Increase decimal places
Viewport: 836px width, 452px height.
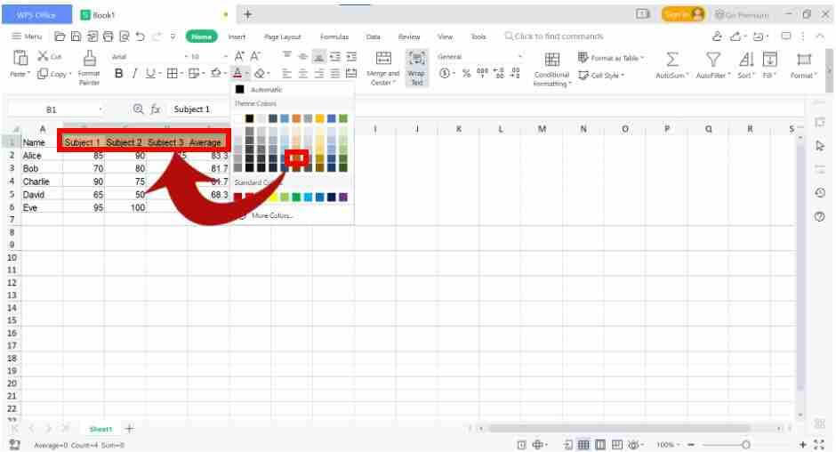click(x=499, y=74)
